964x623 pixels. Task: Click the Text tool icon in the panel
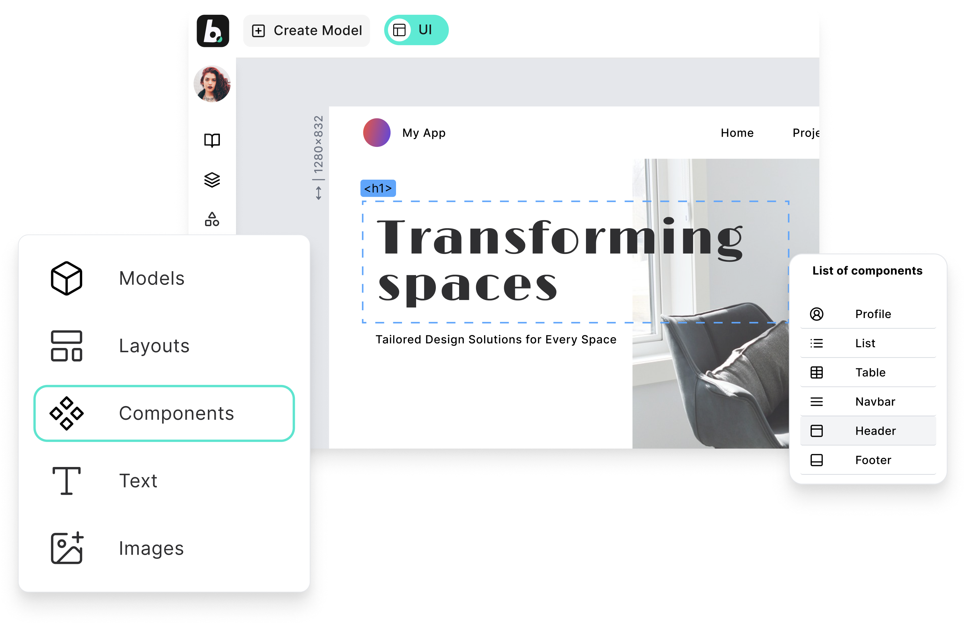click(x=66, y=481)
